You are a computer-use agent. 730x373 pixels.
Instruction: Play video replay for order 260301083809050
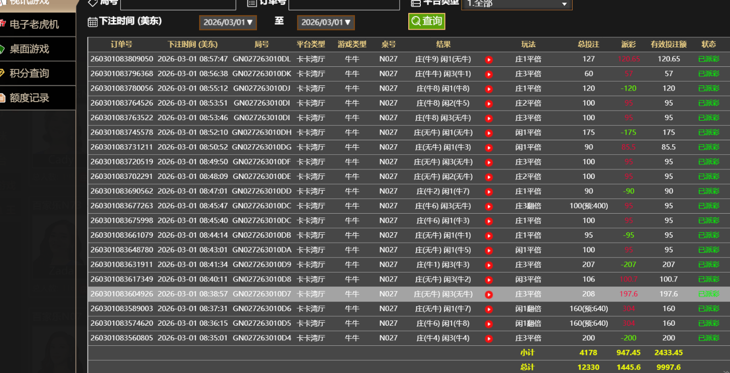[488, 60]
